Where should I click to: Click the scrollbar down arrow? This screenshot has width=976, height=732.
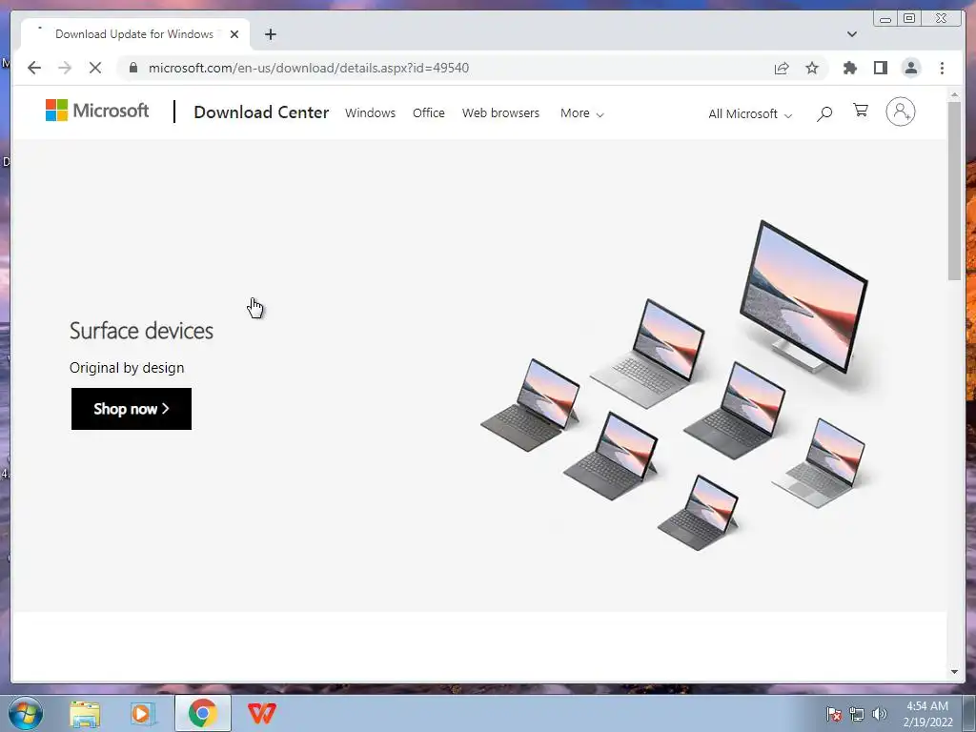(954, 672)
